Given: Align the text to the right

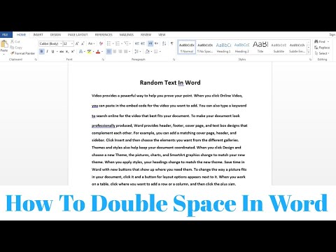Looking at the screenshot, I should [x=120, y=51].
